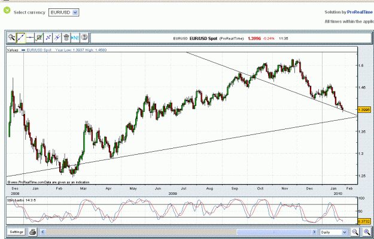
Task: Click the red 1.3996 quote in header
Action: pos(254,38)
